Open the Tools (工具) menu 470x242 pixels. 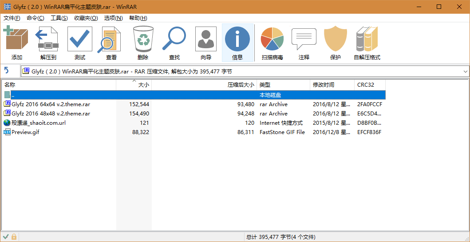(x=59, y=18)
